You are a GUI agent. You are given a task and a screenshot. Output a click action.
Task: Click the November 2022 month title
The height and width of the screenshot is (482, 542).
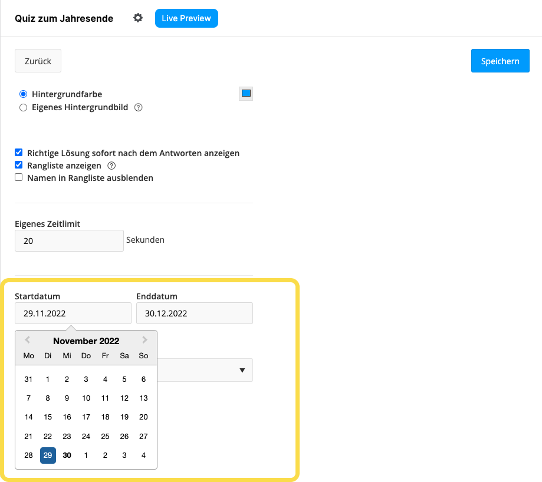(86, 341)
